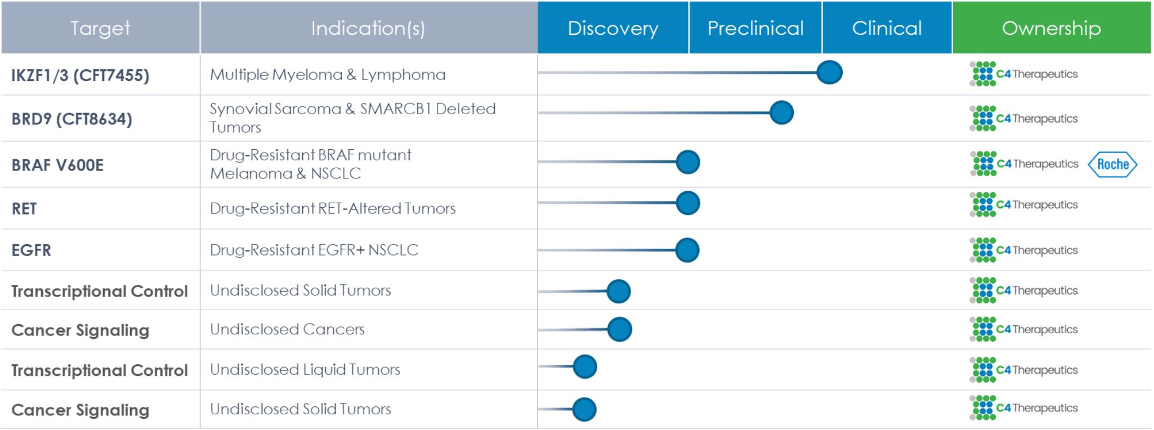This screenshot has height=430, width=1154.
Task: Click the Ownership column header
Action: [x=1051, y=28]
